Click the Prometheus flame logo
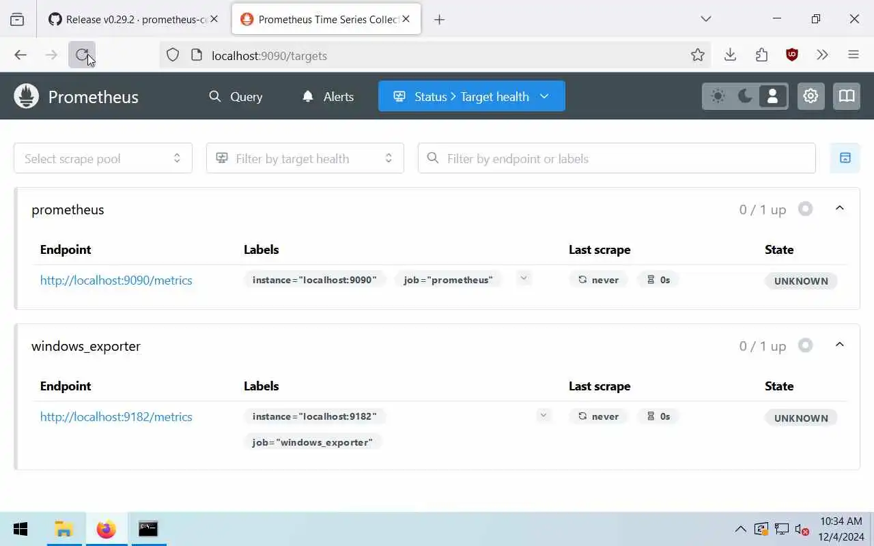 pos(27,96)
